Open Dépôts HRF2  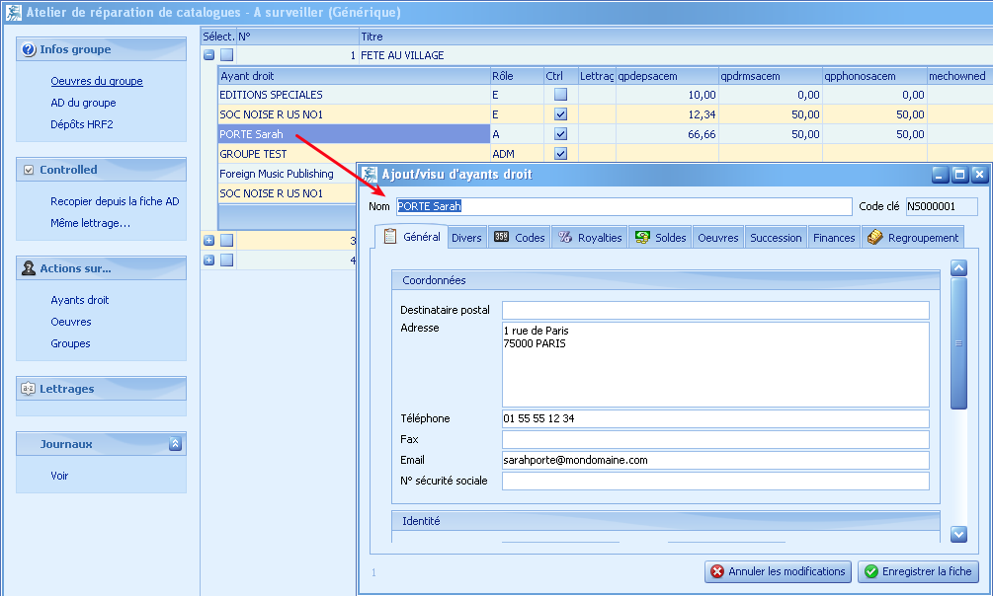coord(82,124)
